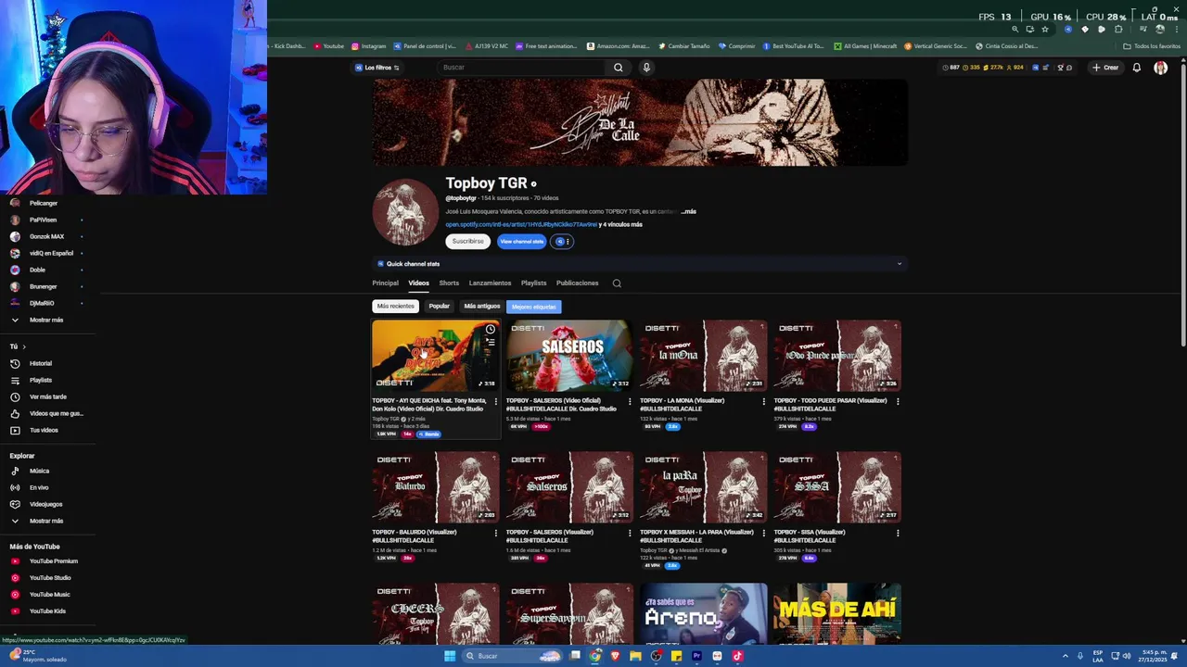Open the notifications bell
This screenshot has width=1187, height=667.
[1136, 68]
